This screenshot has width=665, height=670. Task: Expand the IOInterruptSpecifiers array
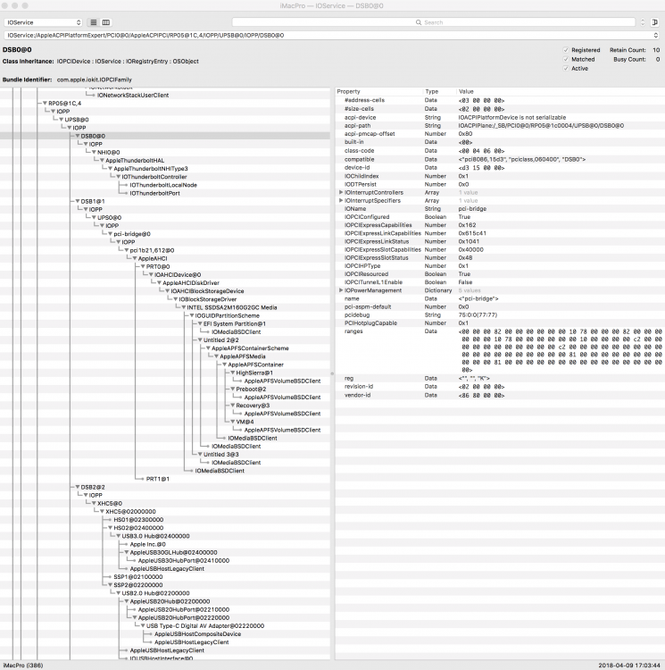tap(341, 200)
